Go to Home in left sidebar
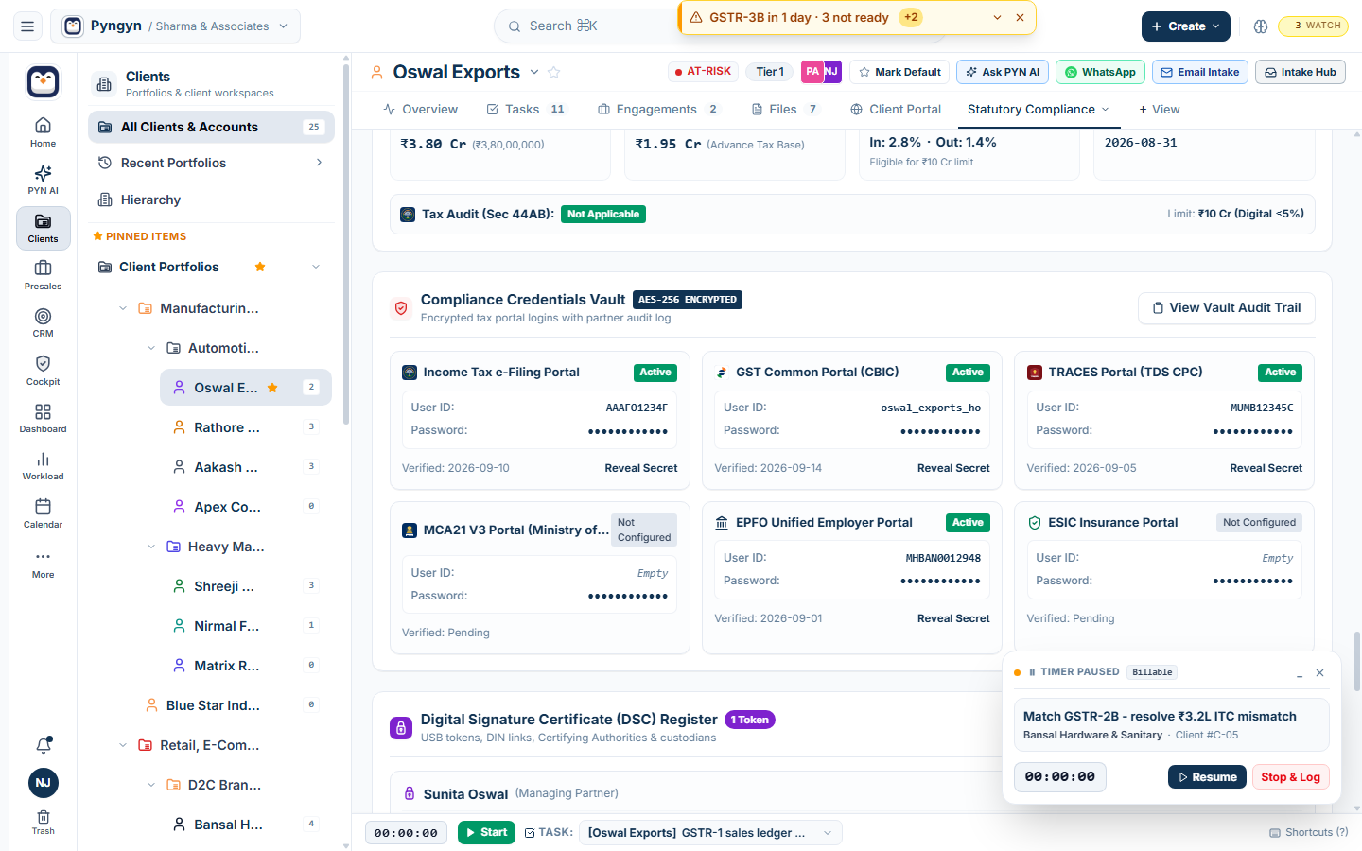 pyautogui.click(x=43, y=132)
